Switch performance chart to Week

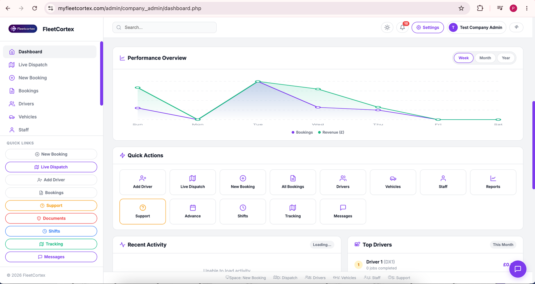click(463, 58)
